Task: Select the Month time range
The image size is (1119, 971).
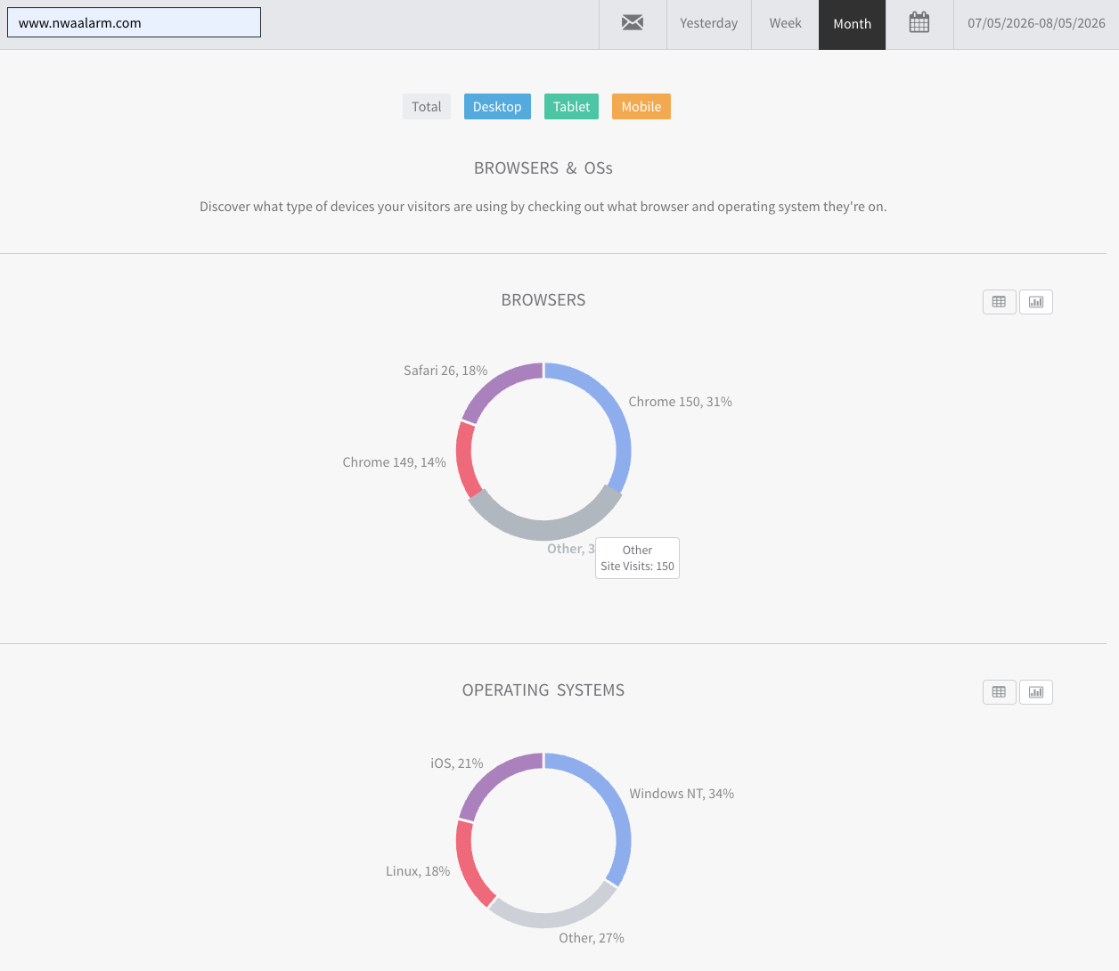Action: [x=852, y=24]
